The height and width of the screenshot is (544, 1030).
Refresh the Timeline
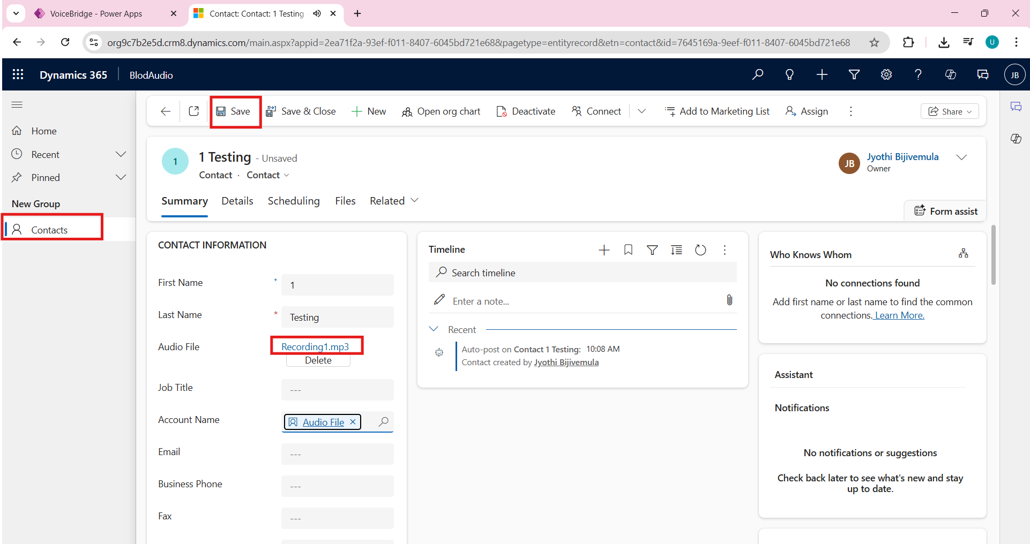pos(700,250)
